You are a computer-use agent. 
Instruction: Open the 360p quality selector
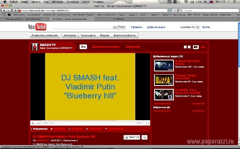tap(140, 123)
